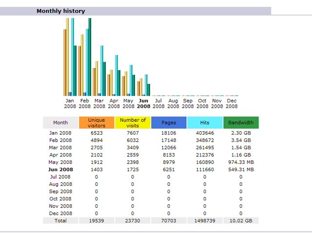The height and width of the screenshot is (234, 312).
Task: Click number of visits value 2398
Action: [133, 162]
